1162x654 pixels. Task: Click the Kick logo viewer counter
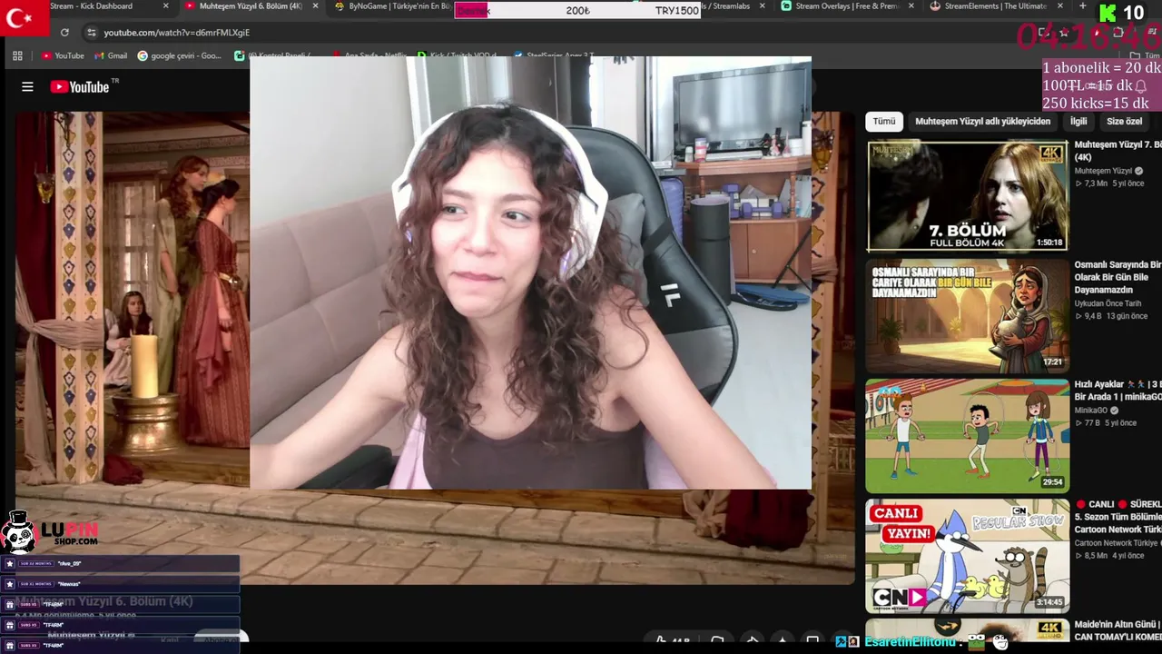pyautogui.click(x=1121, y=13)
